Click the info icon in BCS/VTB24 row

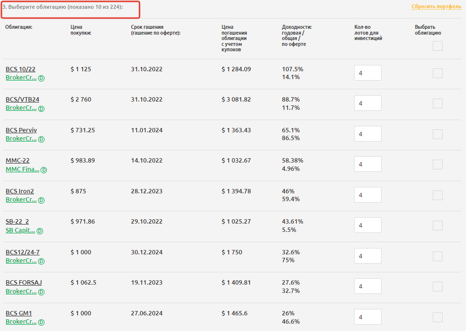pyautogui.click(x=42, y=108)
